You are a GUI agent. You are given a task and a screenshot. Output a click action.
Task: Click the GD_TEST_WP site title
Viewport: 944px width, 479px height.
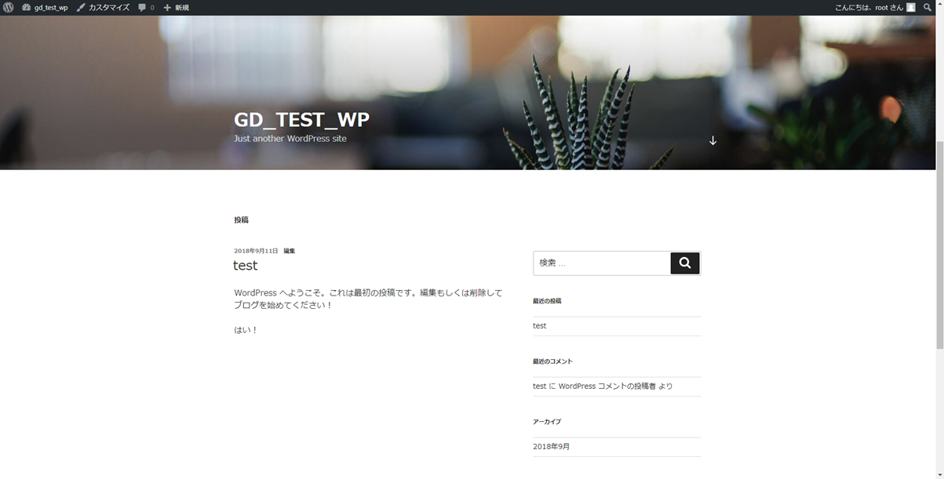point(301,119)
